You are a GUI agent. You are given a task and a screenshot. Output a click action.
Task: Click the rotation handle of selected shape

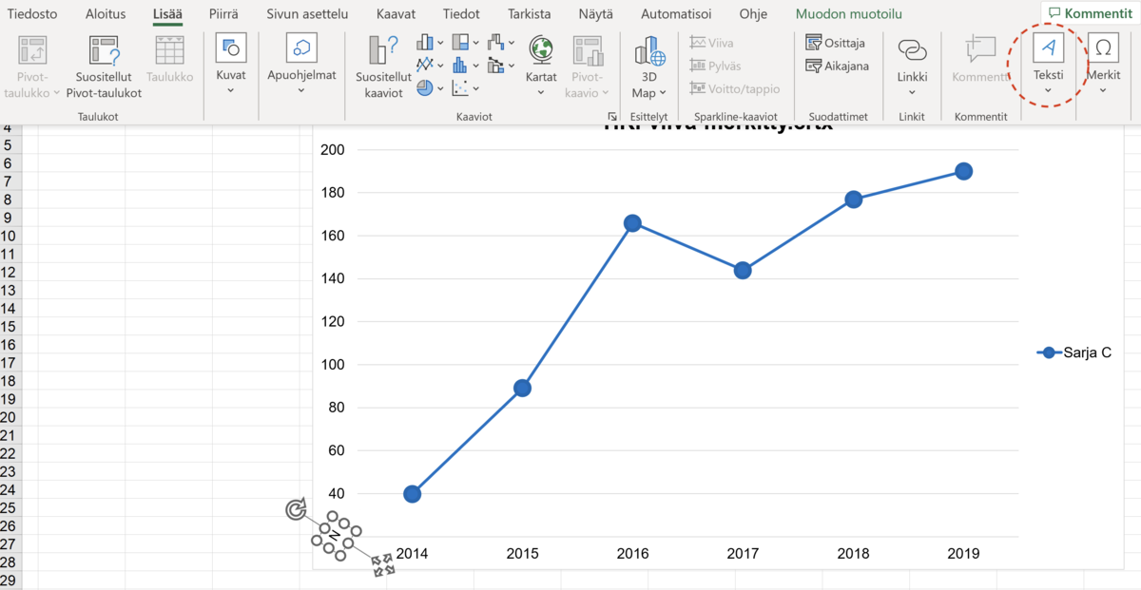[297, 510]
